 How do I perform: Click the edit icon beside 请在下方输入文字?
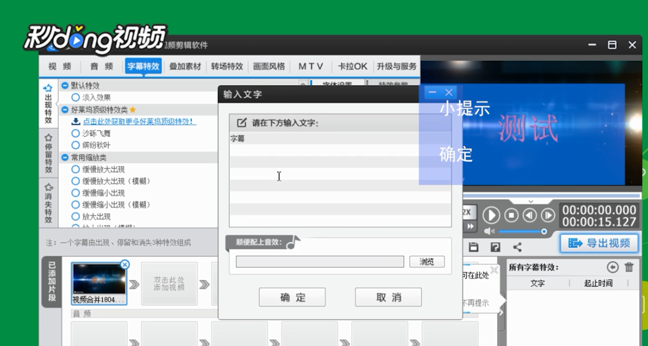[x=242, y=123]
